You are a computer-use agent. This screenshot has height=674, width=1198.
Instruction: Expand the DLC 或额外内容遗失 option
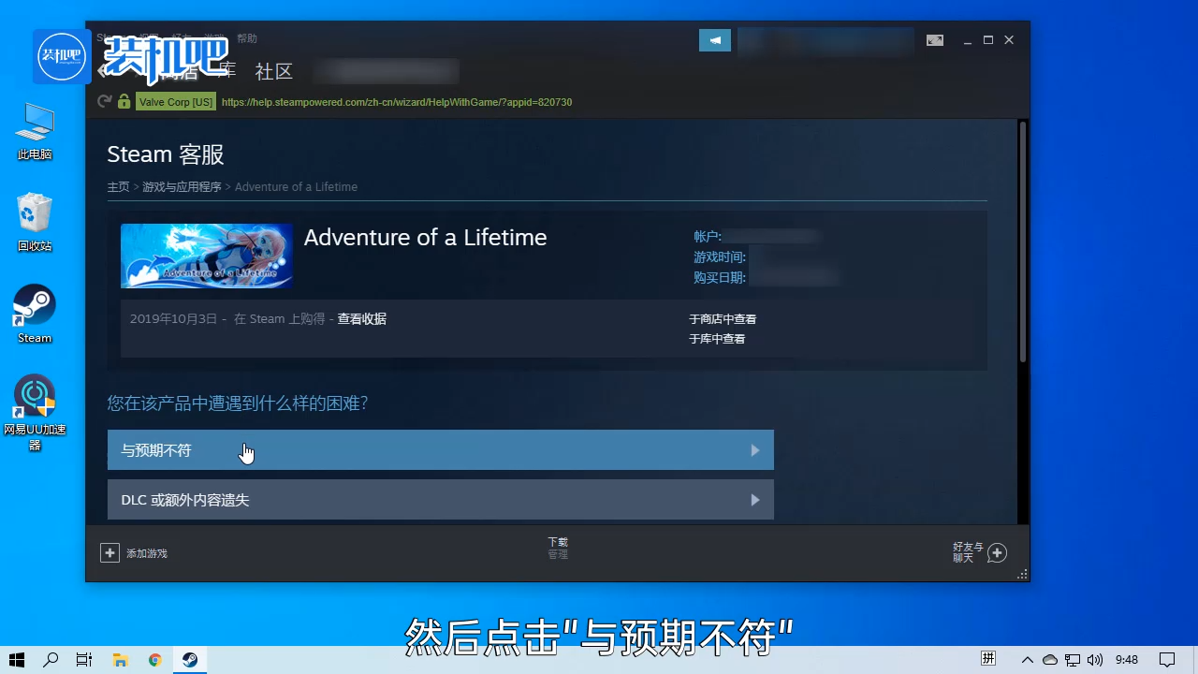[x=440, y=499]
